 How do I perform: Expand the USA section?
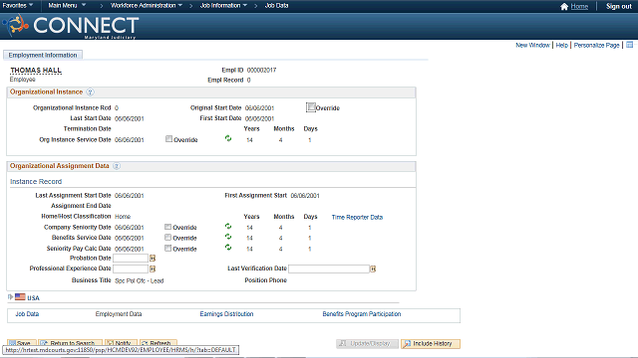coord(11,297)
